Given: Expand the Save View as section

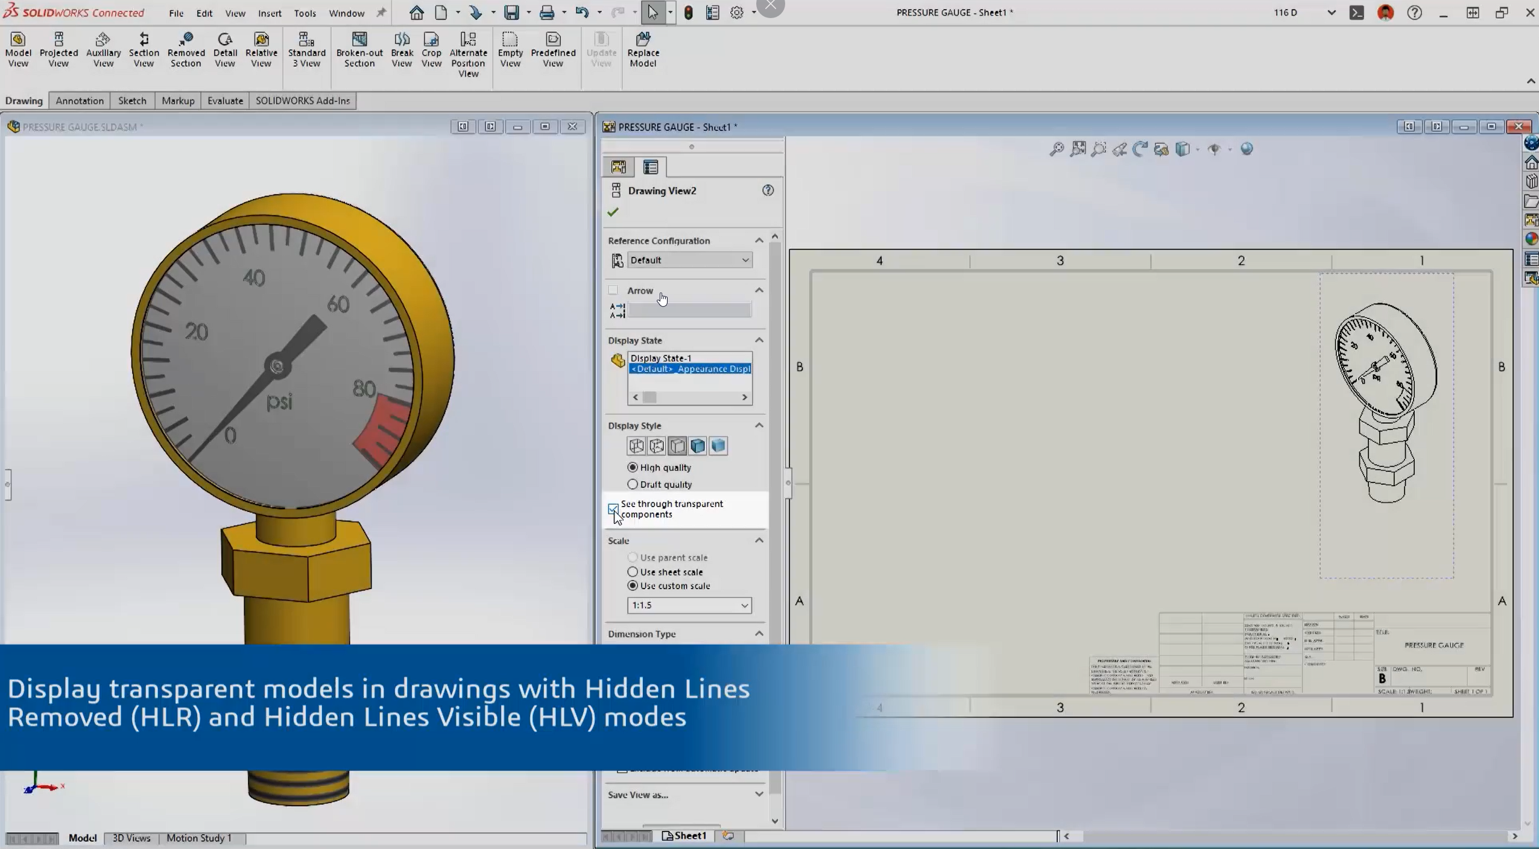Looking at the screenshot, I should click(x=759, y=794).
